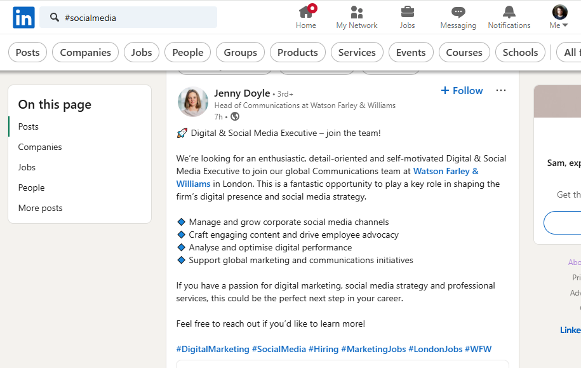Click 'Digital & Social Media Executive – join the team!' text

[286, 133]
